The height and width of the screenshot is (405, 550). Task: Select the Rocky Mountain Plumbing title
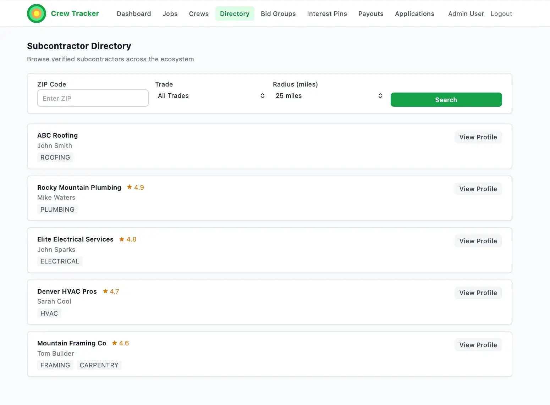tap(79, 187)
